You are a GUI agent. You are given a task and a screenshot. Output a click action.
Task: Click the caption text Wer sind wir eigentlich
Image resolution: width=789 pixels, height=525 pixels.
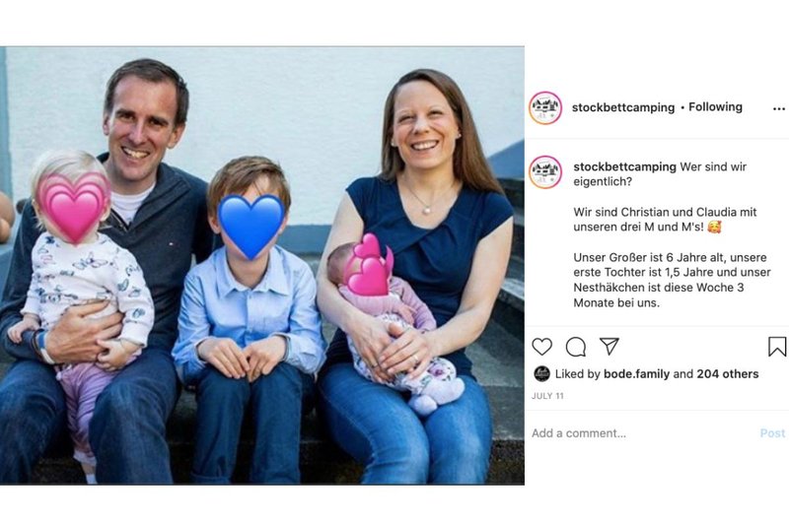660,174
